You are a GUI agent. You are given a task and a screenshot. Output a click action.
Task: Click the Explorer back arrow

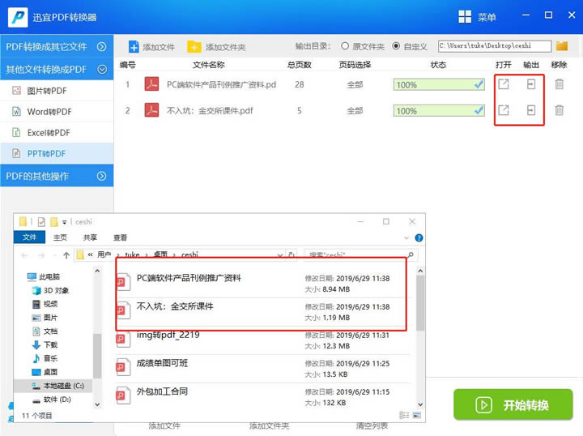24,255
